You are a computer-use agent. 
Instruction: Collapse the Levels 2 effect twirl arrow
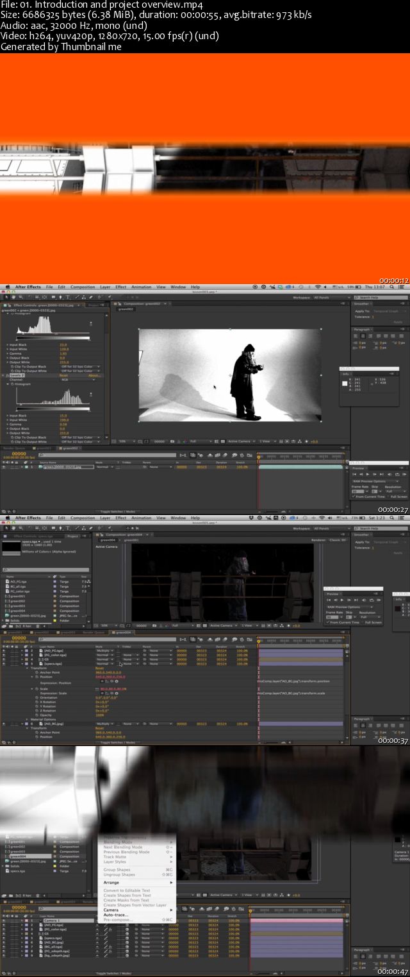click(x=3, y=375)
